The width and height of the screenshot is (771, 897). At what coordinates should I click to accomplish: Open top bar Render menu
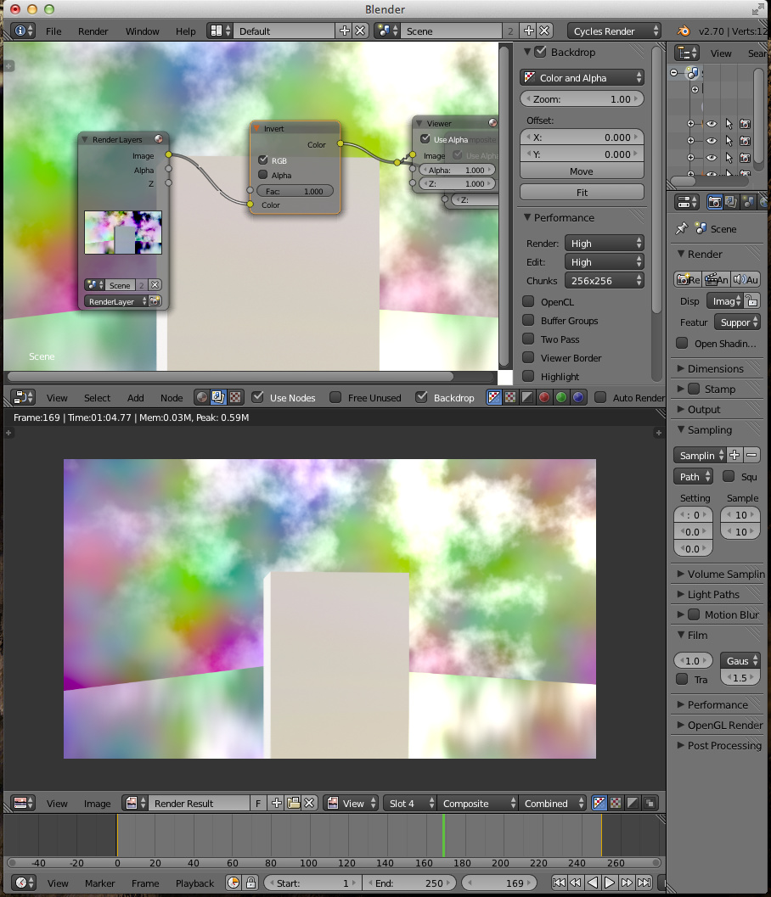pos(93,31)
